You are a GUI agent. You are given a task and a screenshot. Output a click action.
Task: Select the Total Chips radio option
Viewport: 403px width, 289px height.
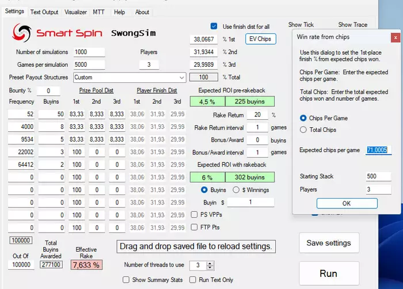pyautogui.click(x=303, y=130)
